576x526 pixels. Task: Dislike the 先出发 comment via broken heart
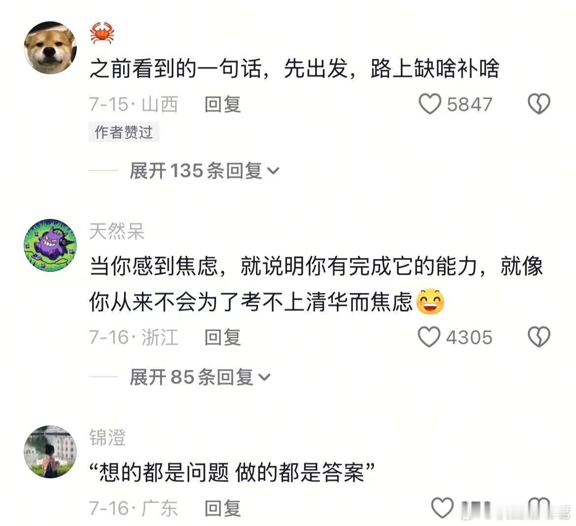539,104
